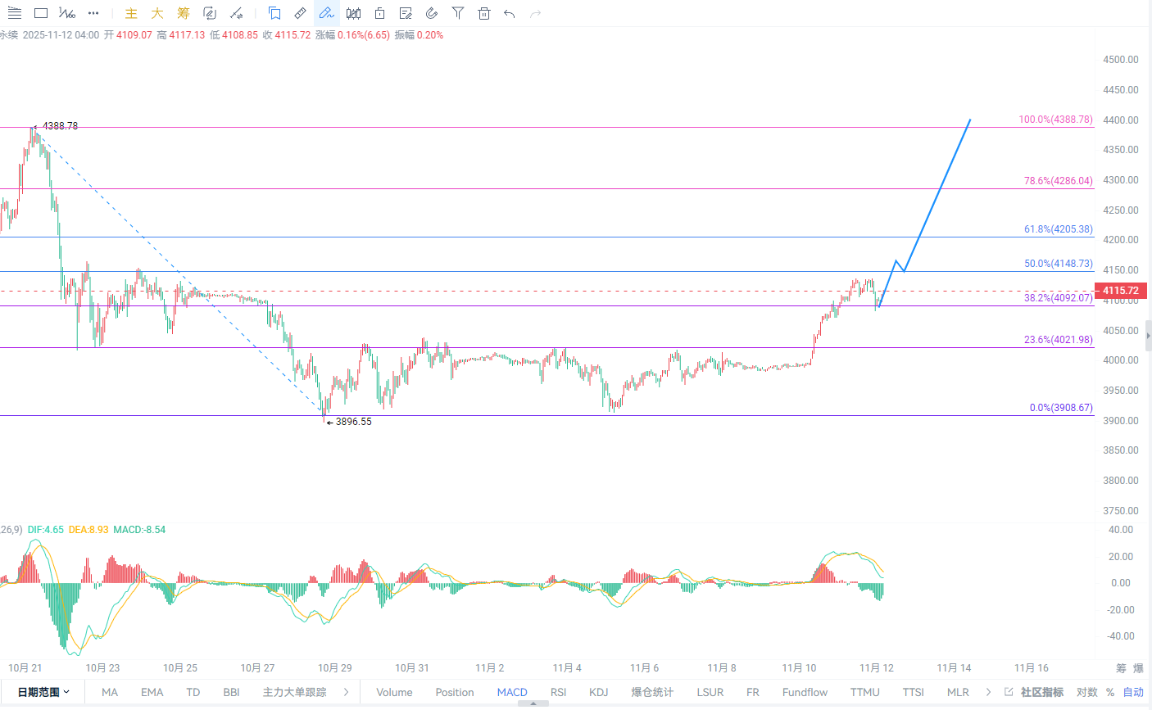1152x710 pixels.
Task: Click the candlestick chart style icon
Action: click(353, 13)
